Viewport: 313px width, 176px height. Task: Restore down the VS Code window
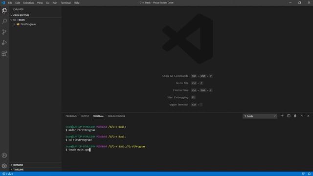(300, 2)
